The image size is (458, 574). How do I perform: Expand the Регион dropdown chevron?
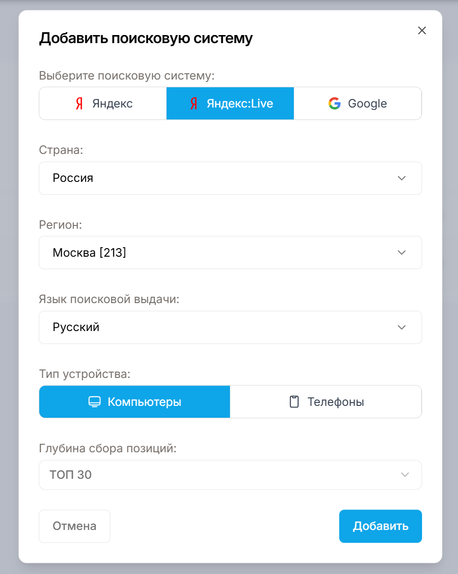[402, 252]
